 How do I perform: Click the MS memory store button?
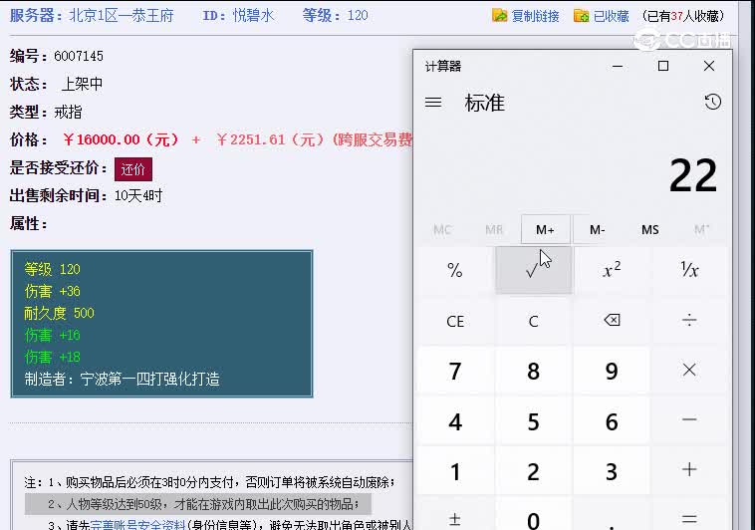(650, 230)
